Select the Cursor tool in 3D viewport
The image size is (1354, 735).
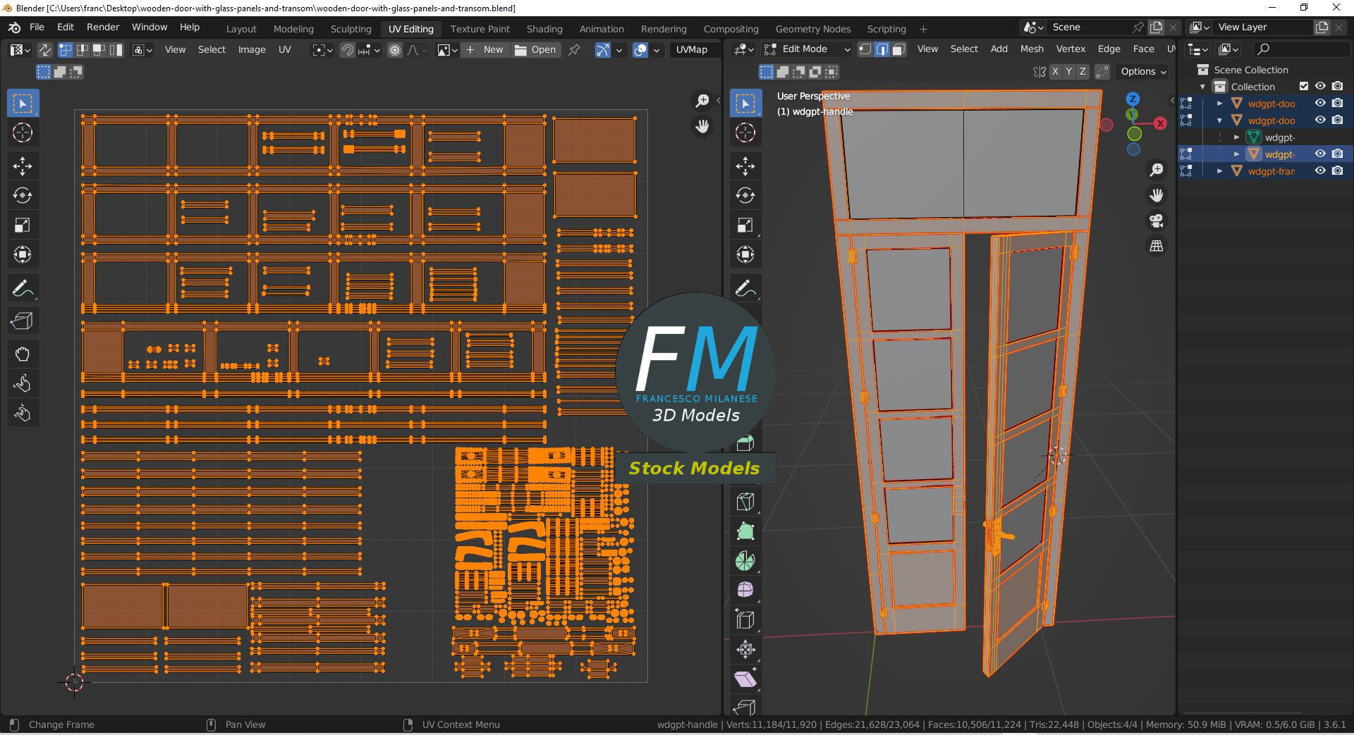(x=745, y=132)
